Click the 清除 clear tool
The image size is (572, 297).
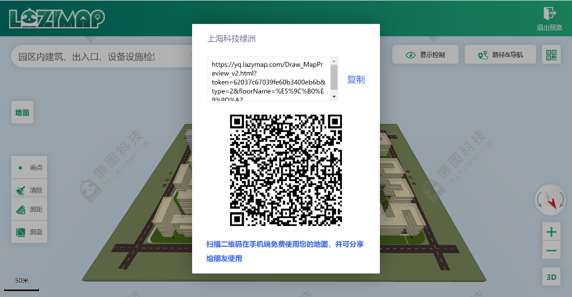click(29, 190)
